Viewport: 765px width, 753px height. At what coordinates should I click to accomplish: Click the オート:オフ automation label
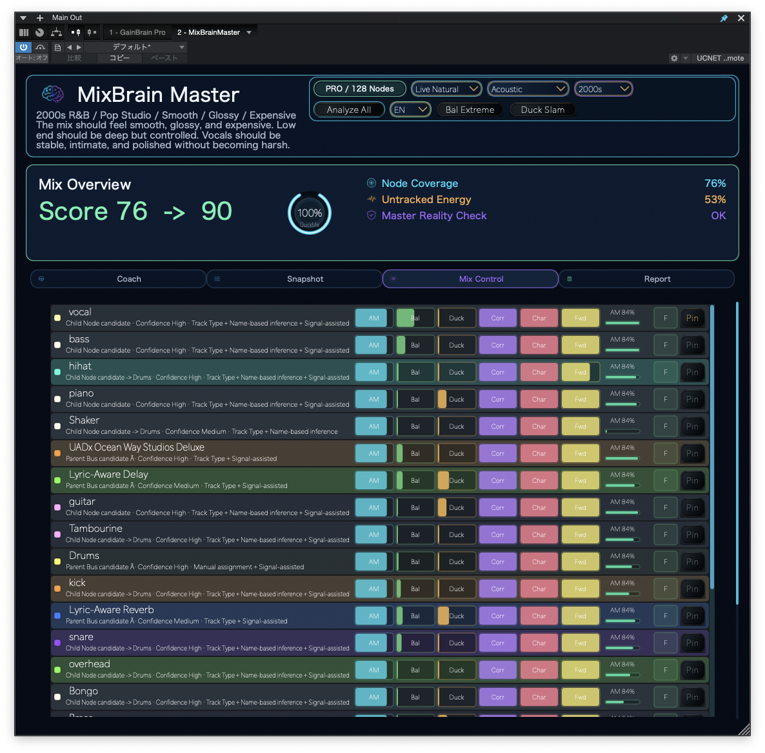pyautogui.click(x=32, y=58)
